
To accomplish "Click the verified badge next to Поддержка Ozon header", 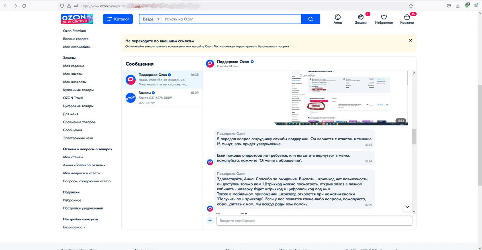I will (x=252, y=62).
